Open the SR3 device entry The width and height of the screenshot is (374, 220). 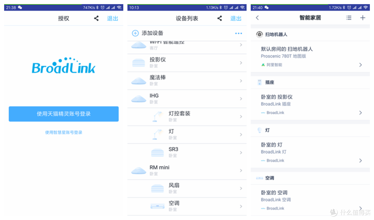(x=187, y=153)
